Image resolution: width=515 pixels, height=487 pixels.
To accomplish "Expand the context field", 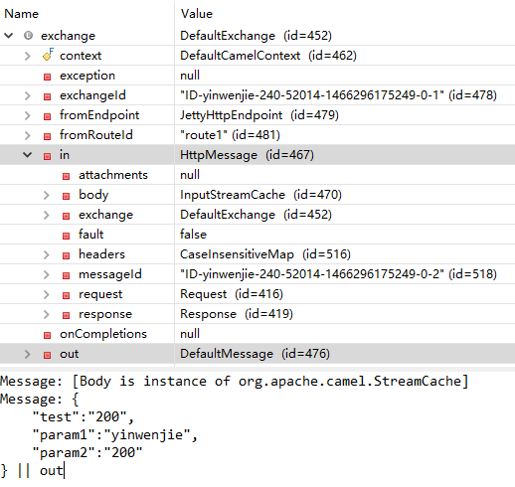I will [28, 56].
